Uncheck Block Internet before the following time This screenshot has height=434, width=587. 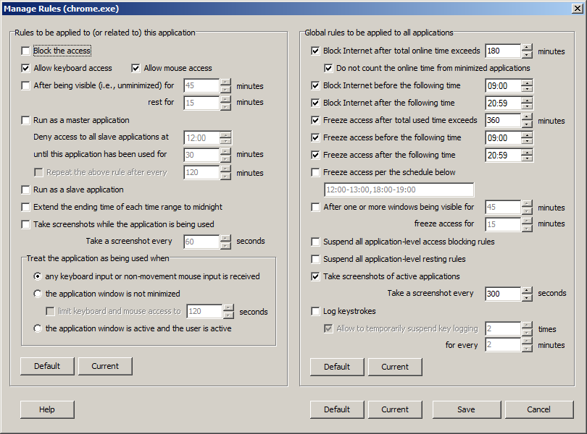click(x=315, y=85)
